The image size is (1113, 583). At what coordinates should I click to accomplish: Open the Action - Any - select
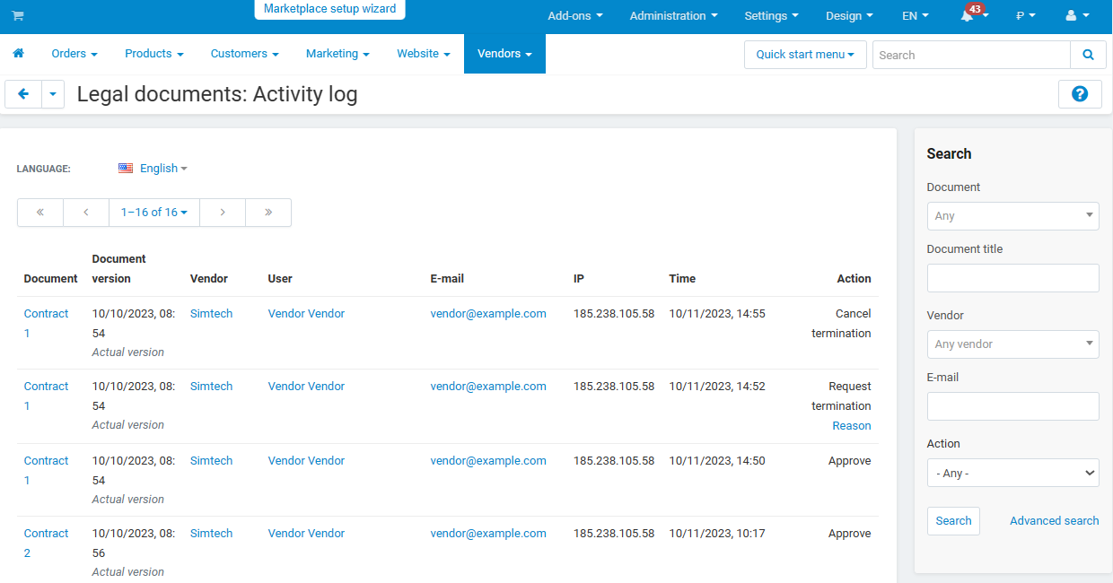click(x=1012, y=473)
